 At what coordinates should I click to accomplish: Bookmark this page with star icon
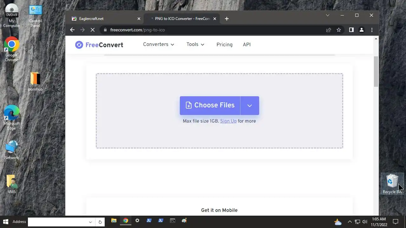[339, 30]
